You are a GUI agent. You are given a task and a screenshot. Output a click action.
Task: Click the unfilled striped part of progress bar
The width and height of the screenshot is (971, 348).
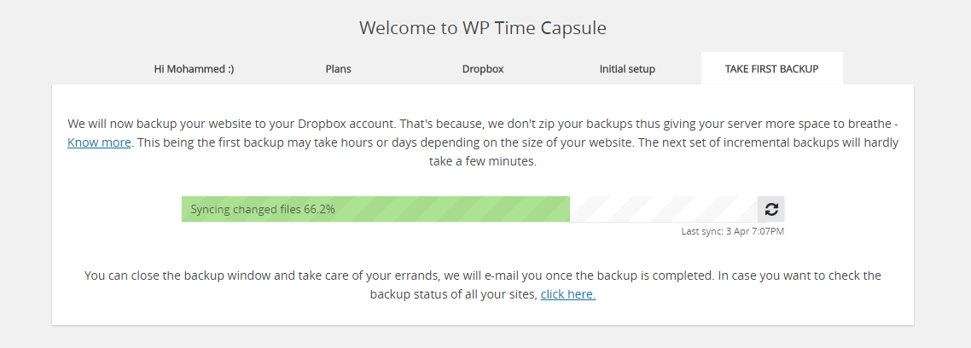pyautogui.click(x=663, y=209)
